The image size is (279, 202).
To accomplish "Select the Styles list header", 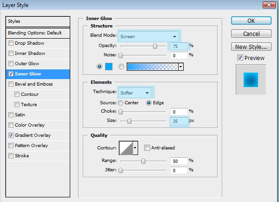I will point(38,21).
